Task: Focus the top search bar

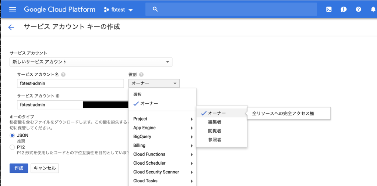Action: (x=231, y=9)
